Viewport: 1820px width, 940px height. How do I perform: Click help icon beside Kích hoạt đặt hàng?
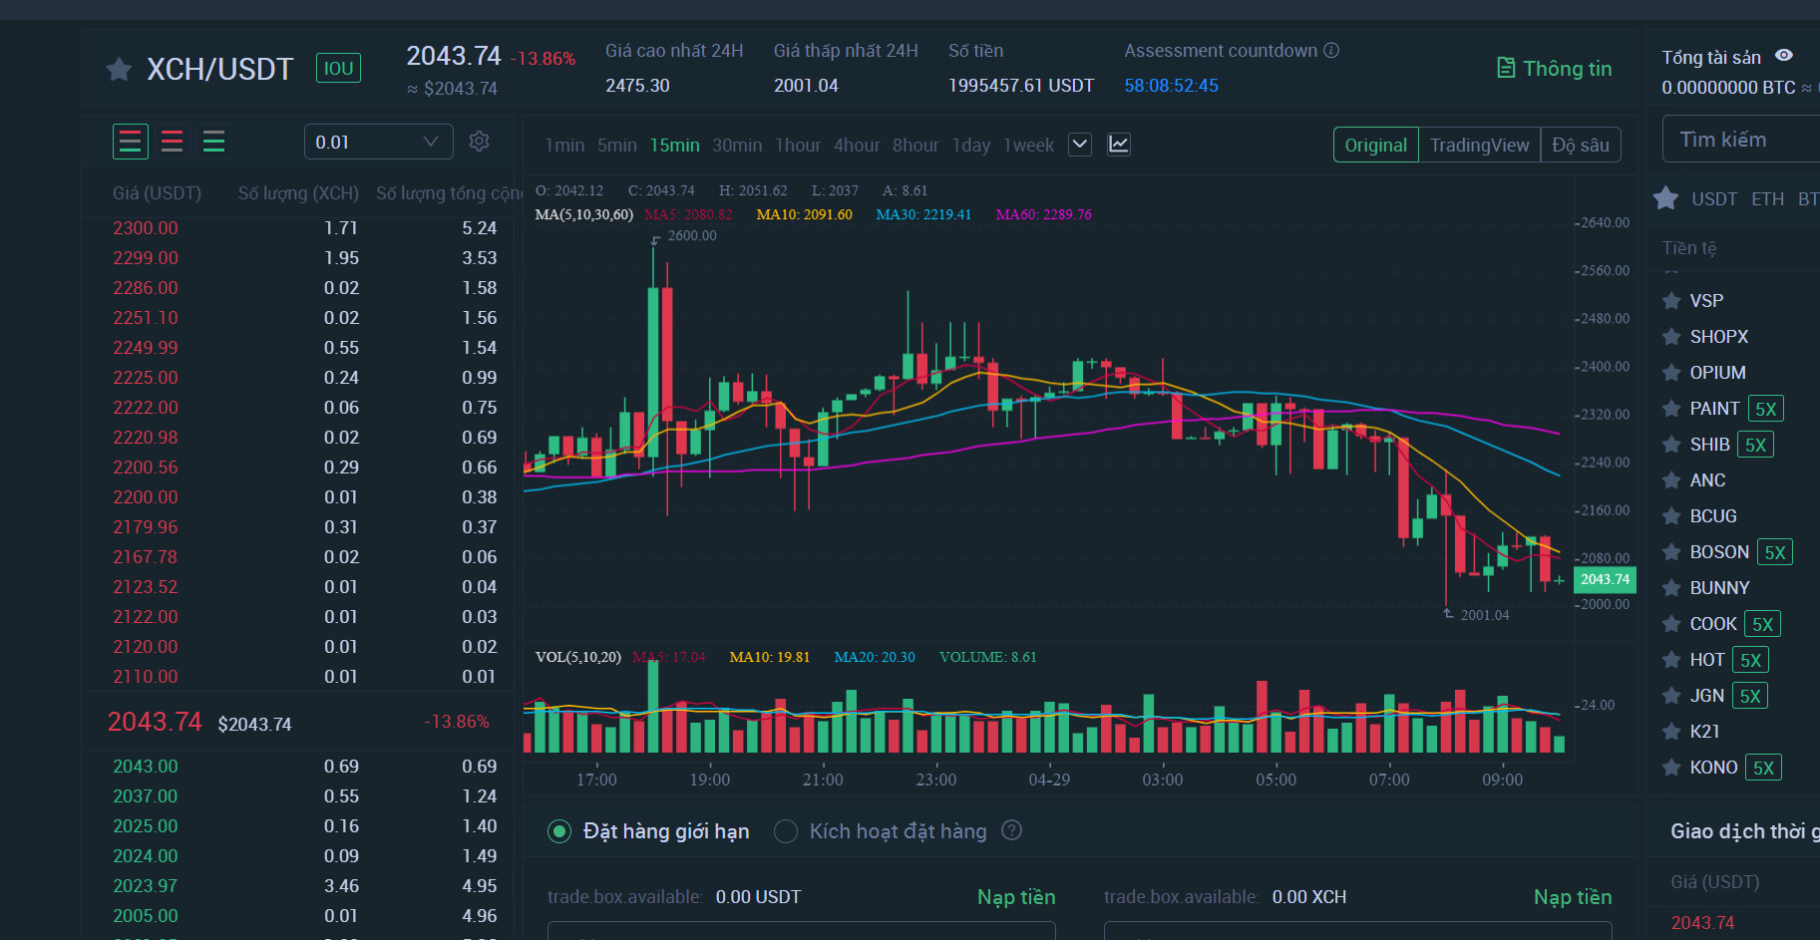pyautogui.click(x=1011, y=830)
